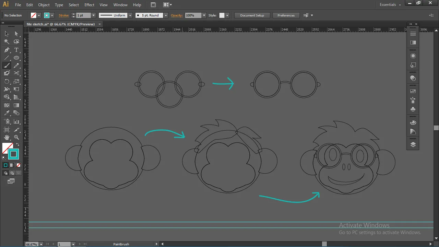This screenshot has height=247, width=439.
Task: Open the Effect menu
Action: point(89,5)
